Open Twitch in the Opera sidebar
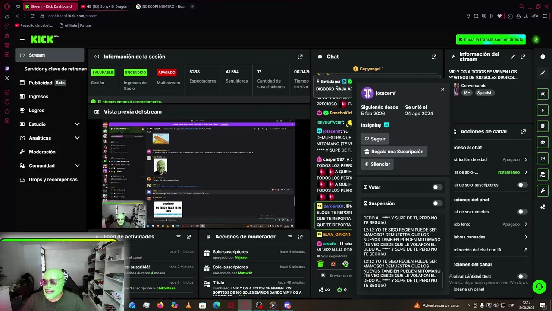Screen dimensions: 552x311 pyautogui.click(x=7, y=69)
